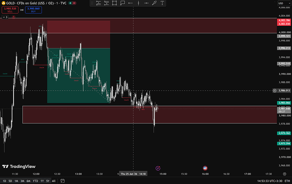292x184 pixels.
Task: Open the USD currency dropdown
Action: pos(284,3)
